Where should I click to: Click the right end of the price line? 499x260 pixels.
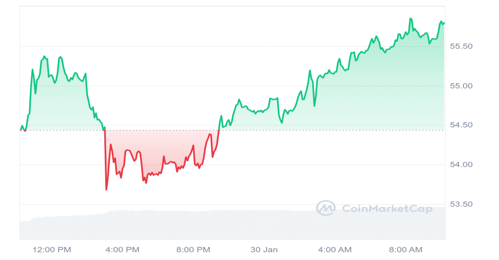(x=444, y=23)
